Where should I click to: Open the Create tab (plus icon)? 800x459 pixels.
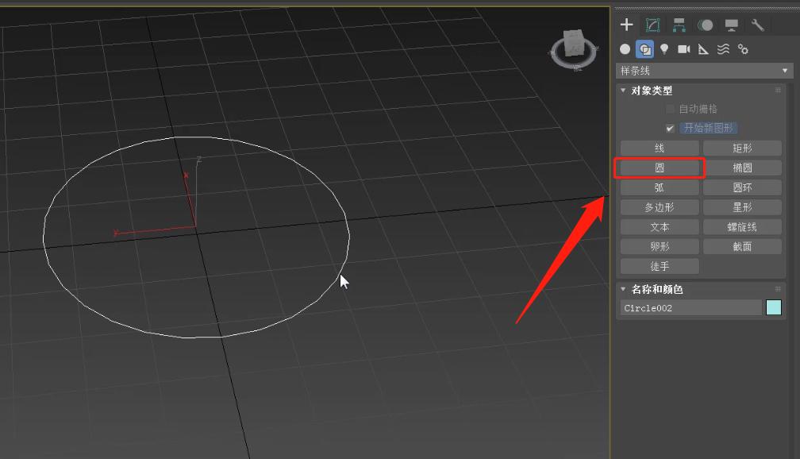coord(627,25)
